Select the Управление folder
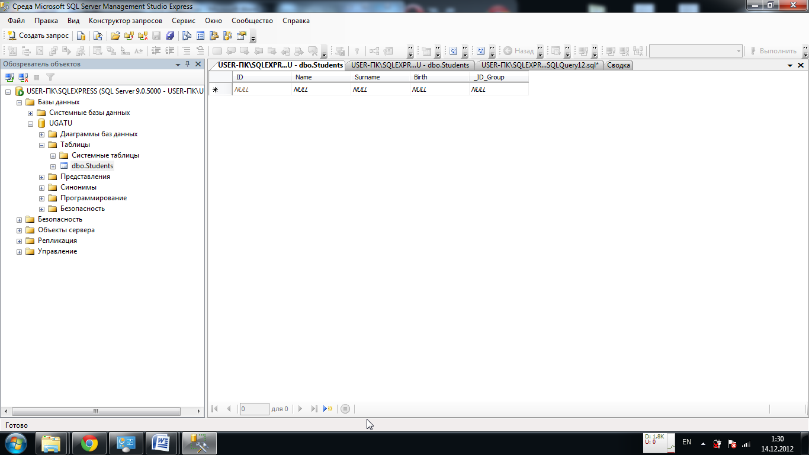Image resolution: width=809 pixels, height=455 pixels. pos(57,251)
